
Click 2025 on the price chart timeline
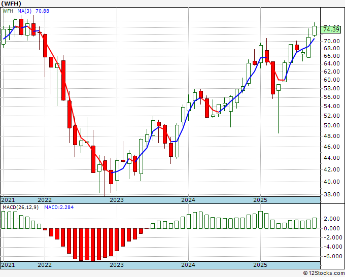[x=260, y=200]
